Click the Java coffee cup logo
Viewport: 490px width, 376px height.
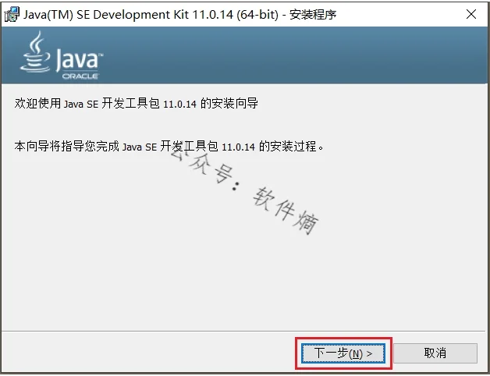36,51
